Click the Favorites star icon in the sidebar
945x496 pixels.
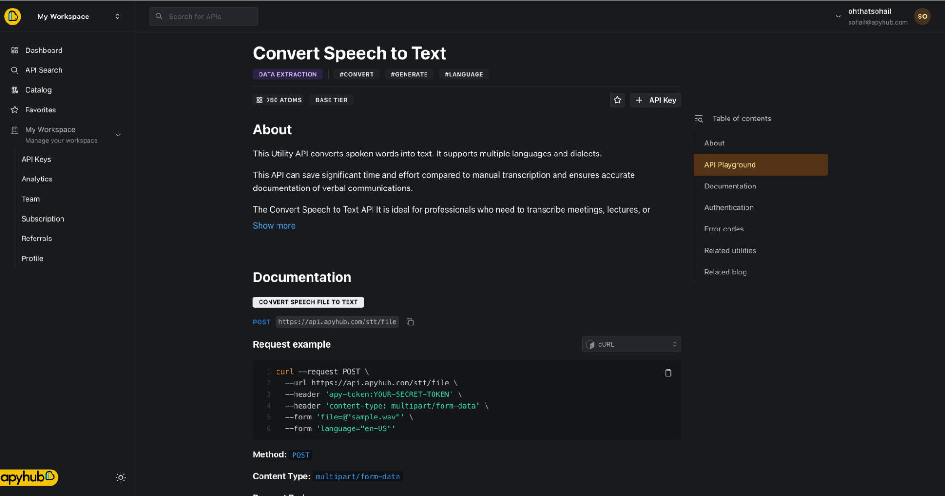[x=15, y=110]
